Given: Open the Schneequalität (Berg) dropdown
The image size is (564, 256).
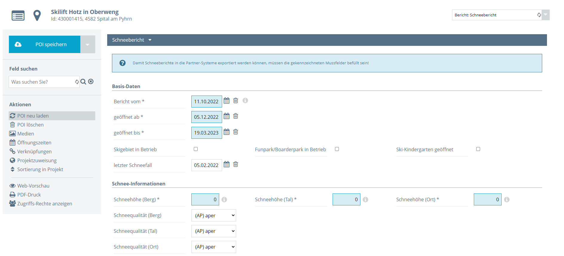Looking at the screenshot, I should 214,216.
